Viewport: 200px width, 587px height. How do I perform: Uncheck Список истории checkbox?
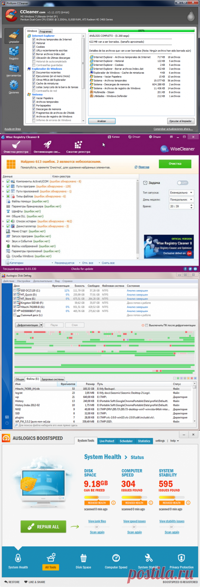[8, 221]
